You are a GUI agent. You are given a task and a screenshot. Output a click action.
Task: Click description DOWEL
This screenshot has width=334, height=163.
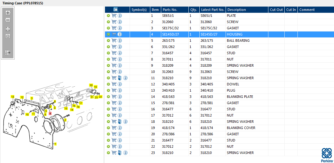(x=233, y=84)
